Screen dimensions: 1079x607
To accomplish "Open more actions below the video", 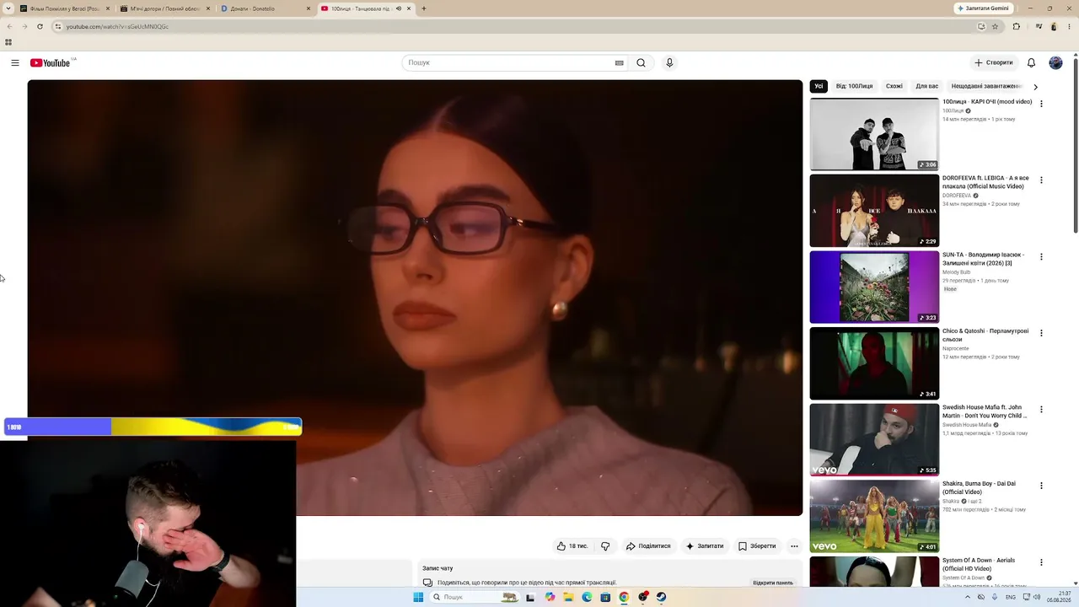I will pyautogui.click(x=794, y=546).
